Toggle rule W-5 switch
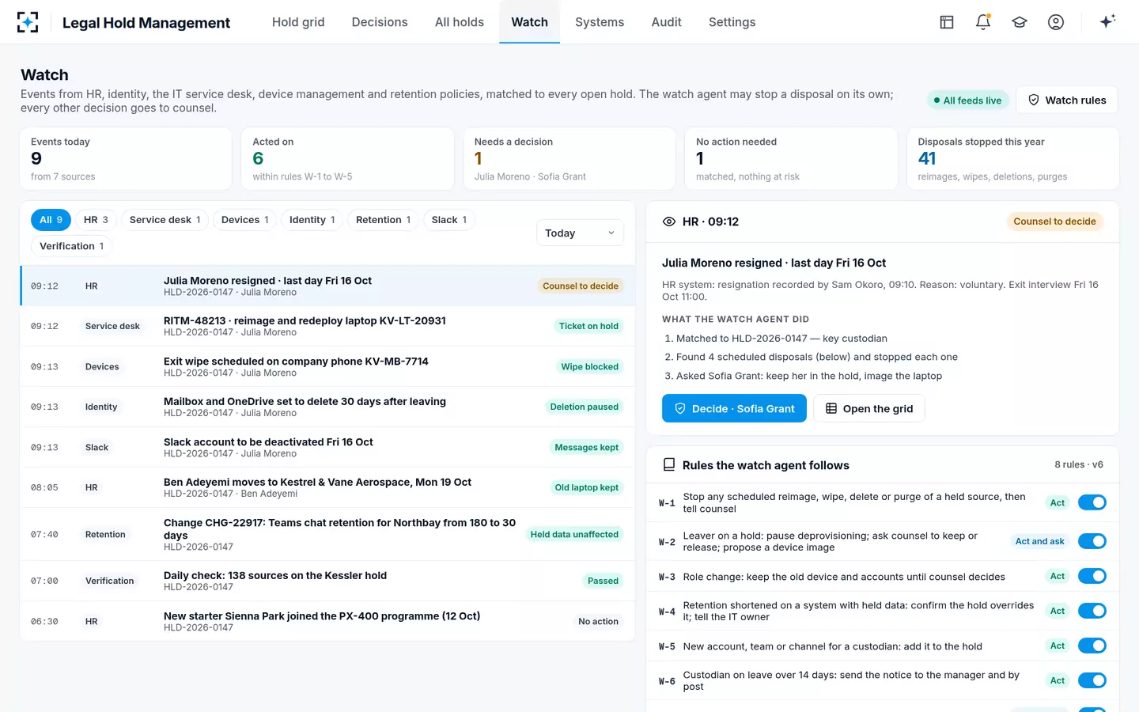 tap(1092, 646)
